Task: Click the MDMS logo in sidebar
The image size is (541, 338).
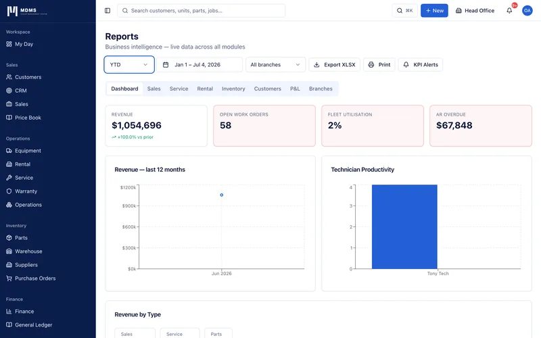Action: (x=27, y=11)
